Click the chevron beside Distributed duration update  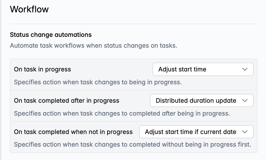[246, 100]
